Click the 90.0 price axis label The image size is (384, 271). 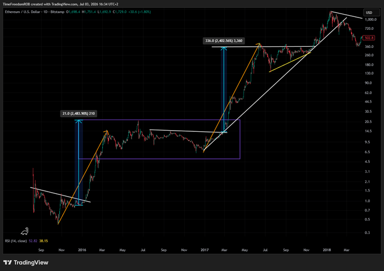[x=368, y=83]
